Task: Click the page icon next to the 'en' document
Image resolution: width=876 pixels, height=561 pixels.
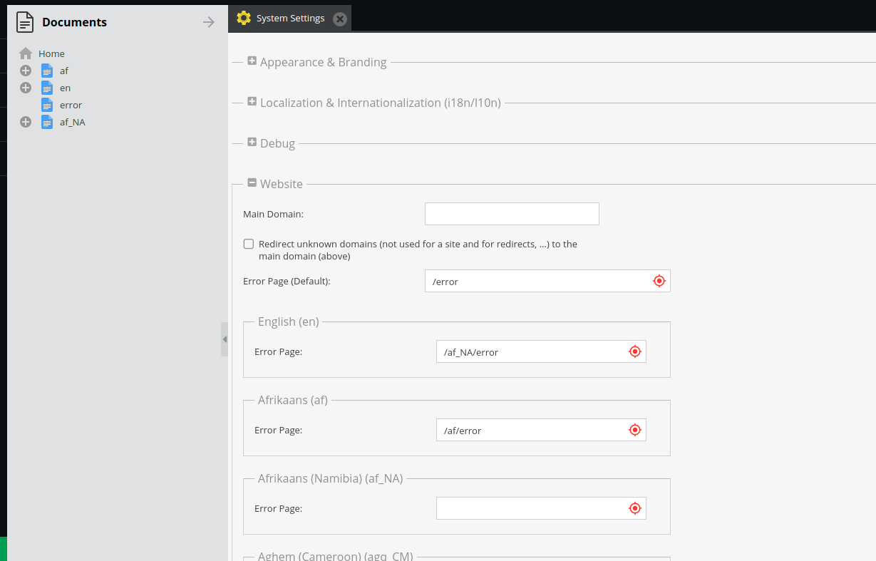Action: click(46, 88)
